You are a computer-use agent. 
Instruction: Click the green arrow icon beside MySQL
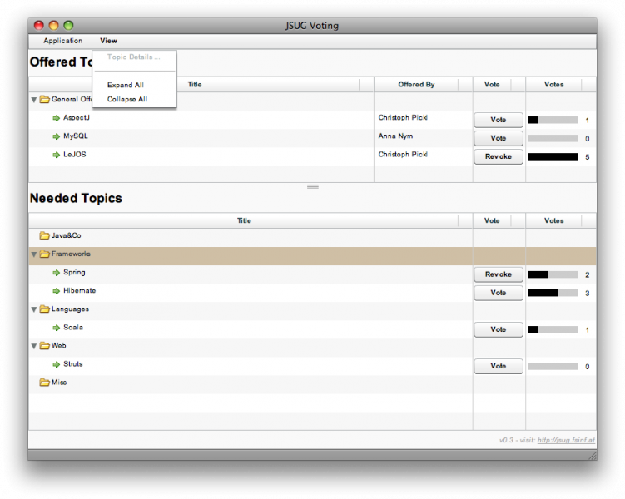[57, 136]
